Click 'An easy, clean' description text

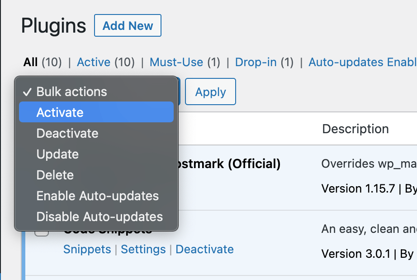369,229
